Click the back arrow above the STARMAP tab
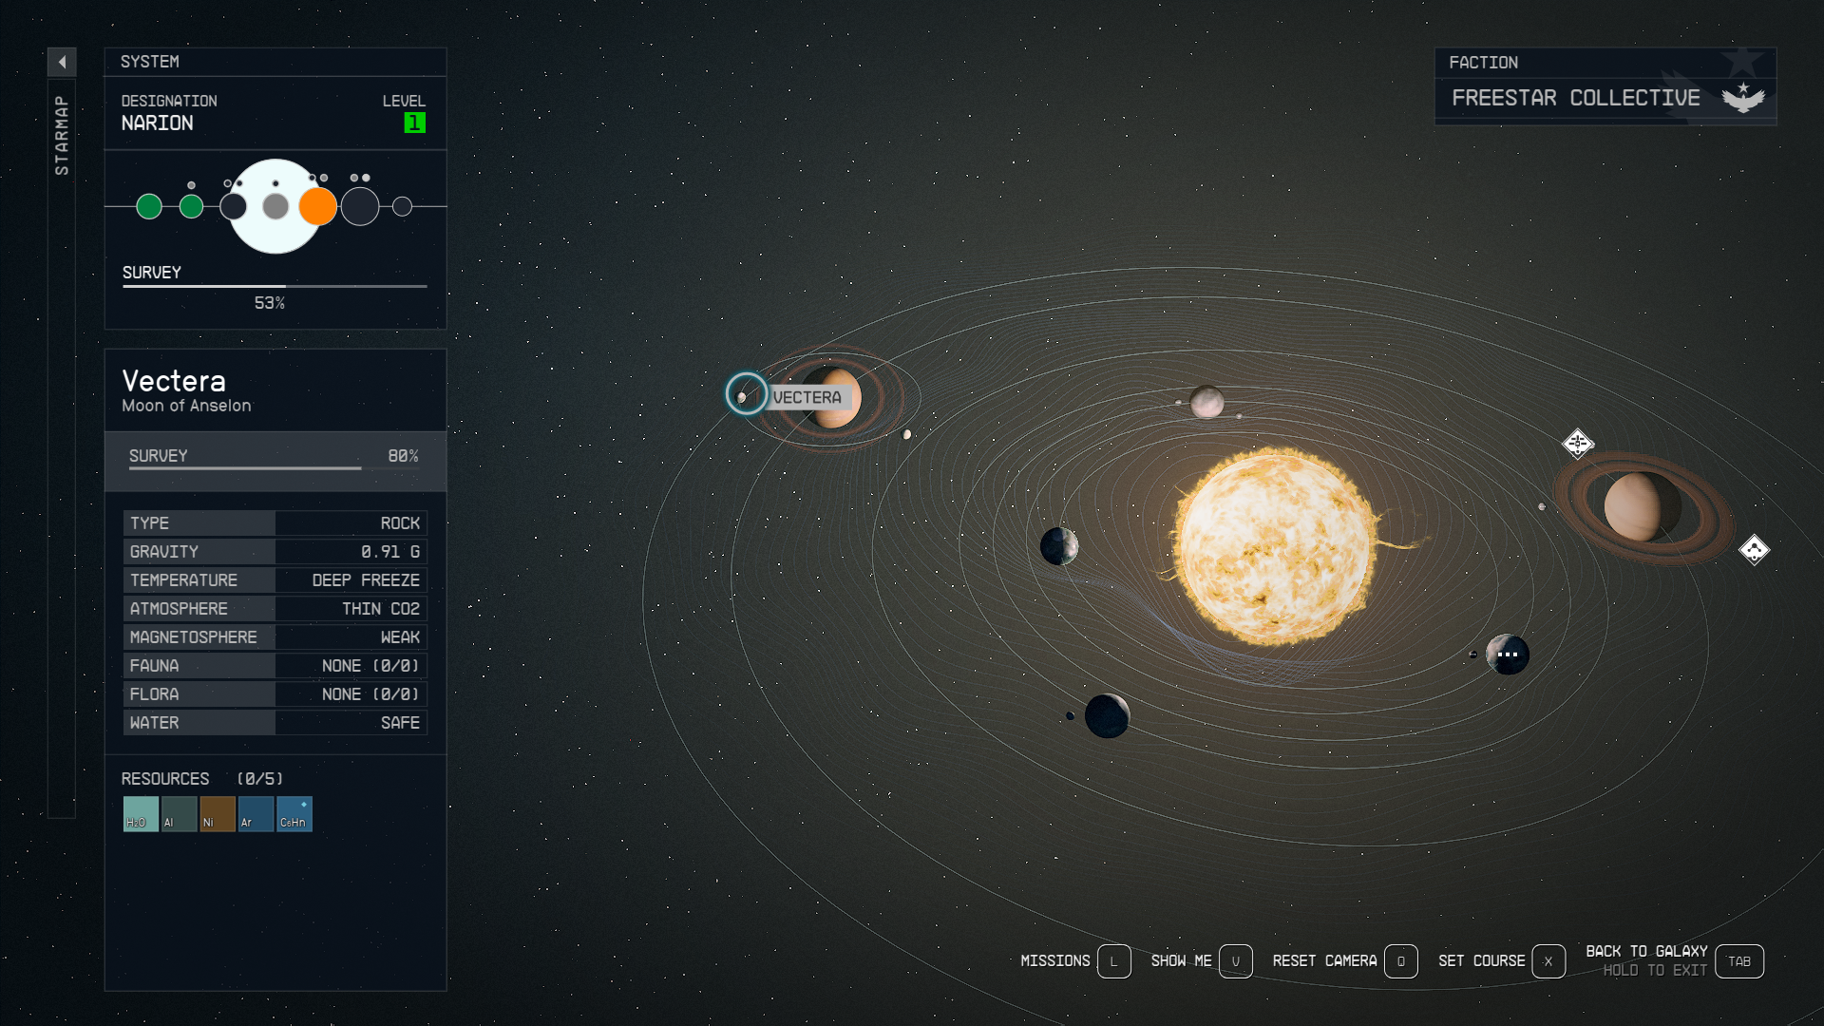Viewport: 1824px width, 1026px height. [x=62, y=62]
